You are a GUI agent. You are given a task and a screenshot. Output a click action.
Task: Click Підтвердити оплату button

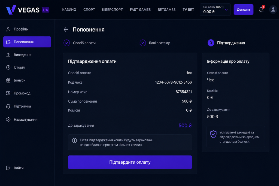pos(130,162)
